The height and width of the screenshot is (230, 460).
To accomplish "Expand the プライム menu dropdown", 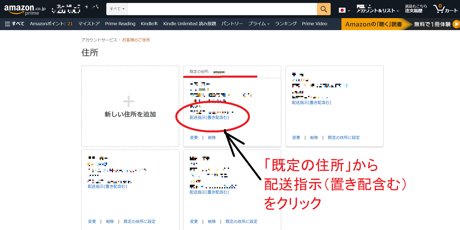I will (x=259, y=24).
